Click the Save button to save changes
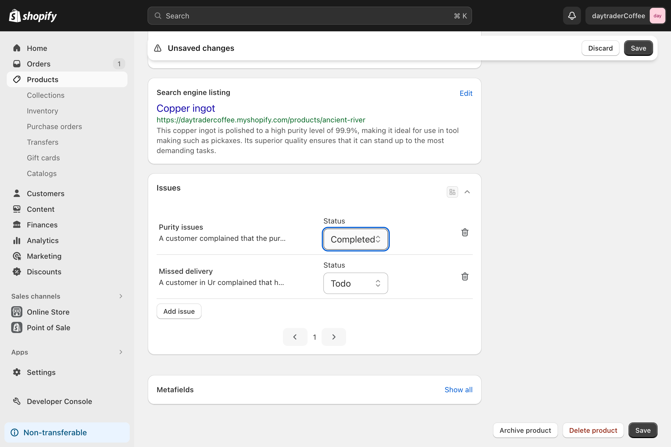671x447 pixels. 638,48
